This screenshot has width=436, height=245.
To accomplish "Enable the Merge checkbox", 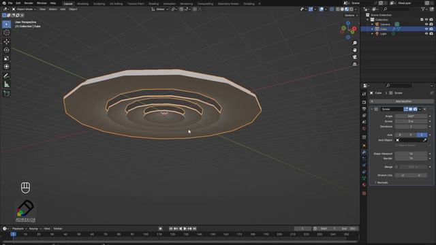I will pos(396,167).
